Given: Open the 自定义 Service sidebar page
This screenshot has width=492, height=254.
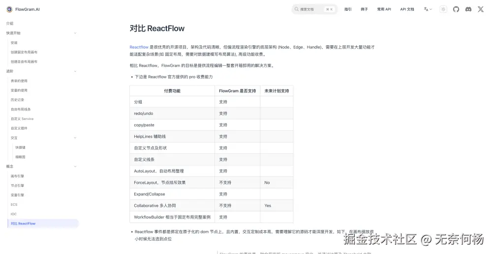Looking at the screenshot, I should [x=22, y=119].
